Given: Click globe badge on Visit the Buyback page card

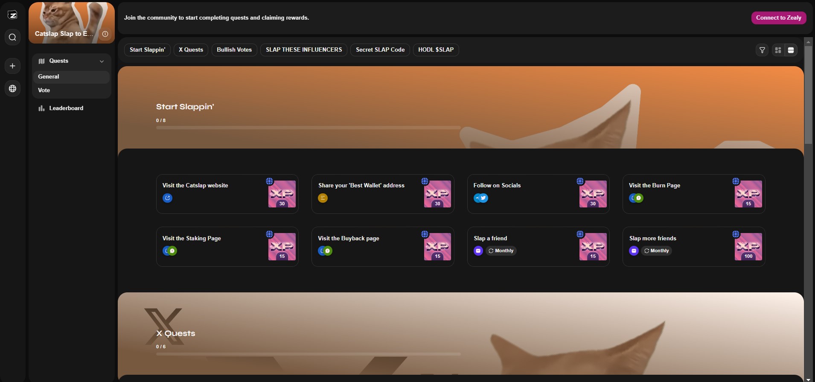Looking at the screenshot, I should [425, 234].
